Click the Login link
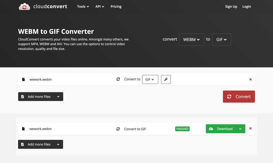 (x=246, y=6)
